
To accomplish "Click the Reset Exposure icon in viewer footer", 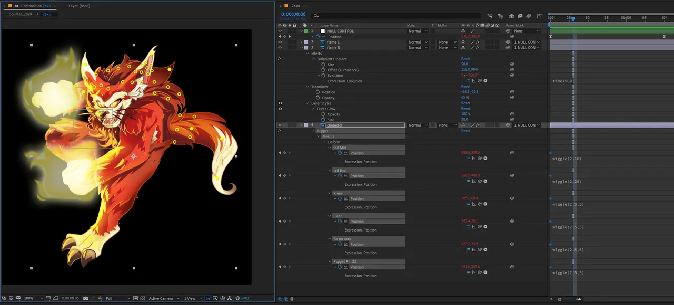I will (237, 298).
